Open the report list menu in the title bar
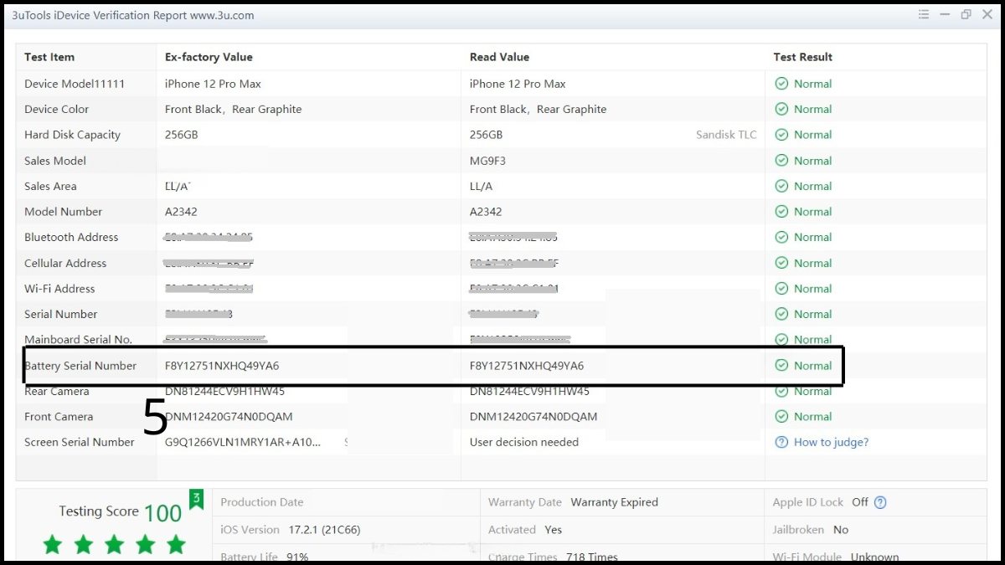This screenshot has height=565, width=1005. click(x=923, y=14)
